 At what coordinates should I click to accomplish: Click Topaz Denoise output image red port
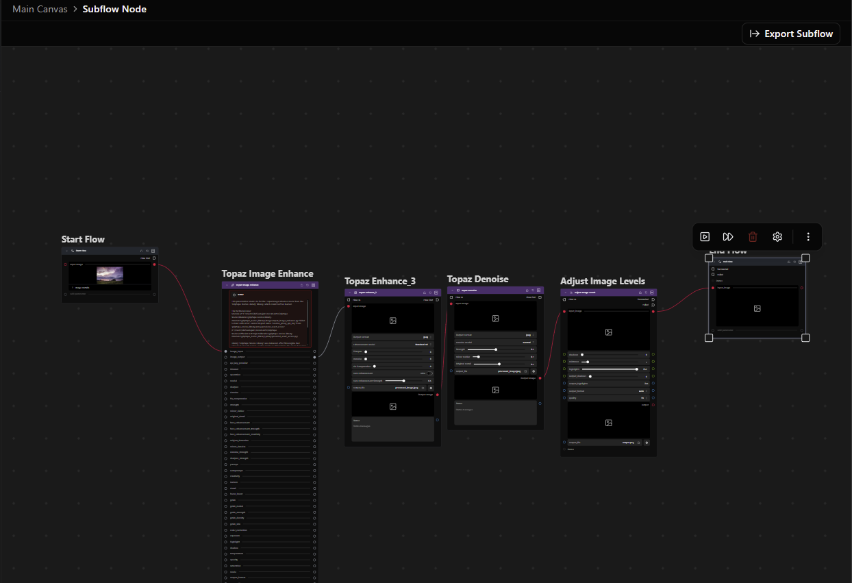(x=540, y=378)
